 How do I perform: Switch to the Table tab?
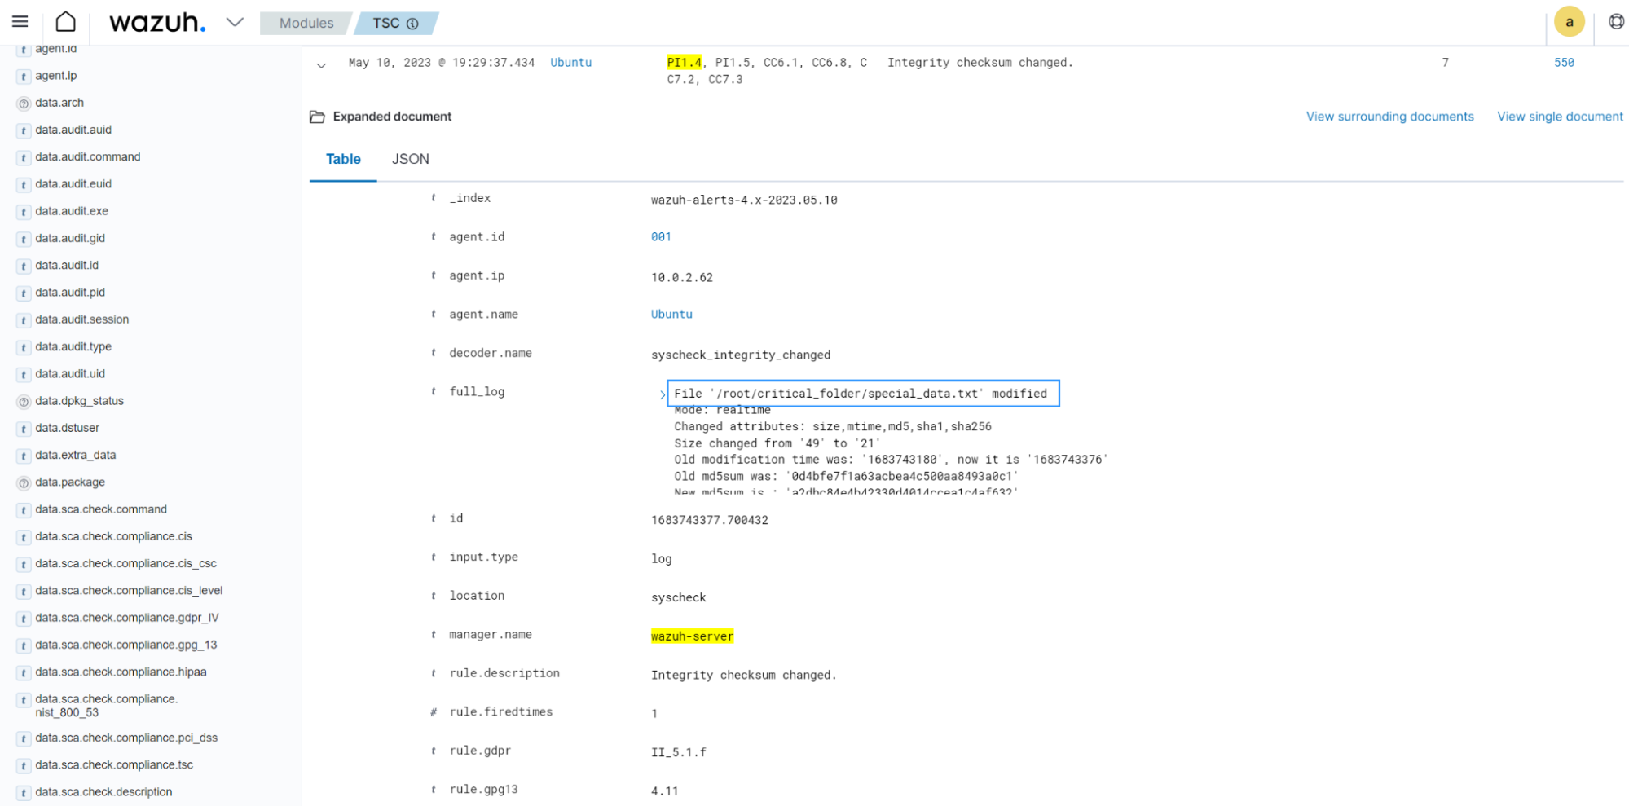point(343,159)
